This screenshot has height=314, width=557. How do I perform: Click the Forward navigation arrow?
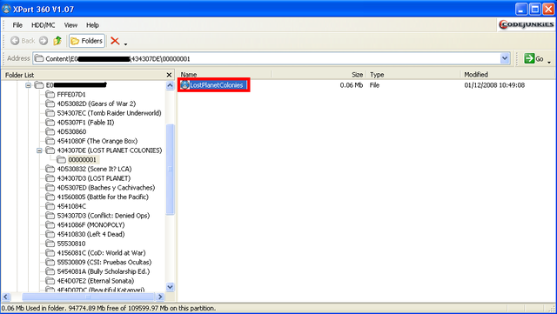tap(44, 41)
